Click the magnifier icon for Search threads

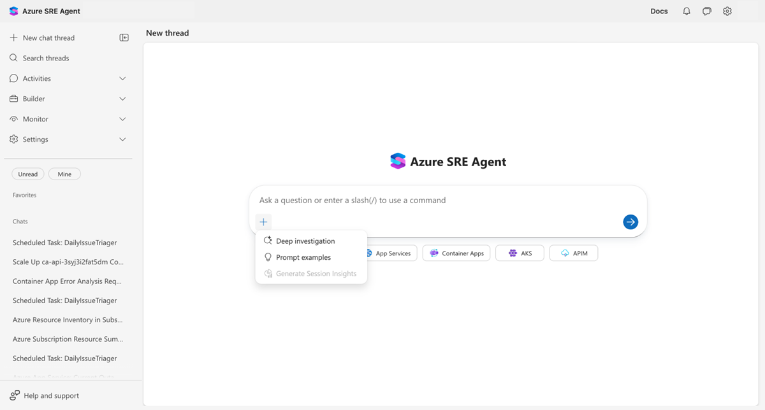(x=14, y=58)
